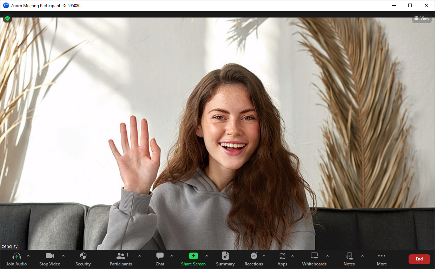Open the View menu in top-right corner
435x269 pixels.
(x=422, y=18)
